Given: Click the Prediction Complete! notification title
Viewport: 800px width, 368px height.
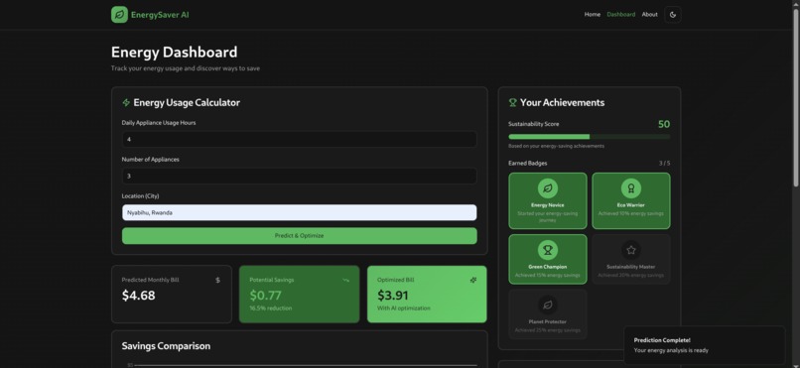Looking at the screenshot, I should coord(662,340).
